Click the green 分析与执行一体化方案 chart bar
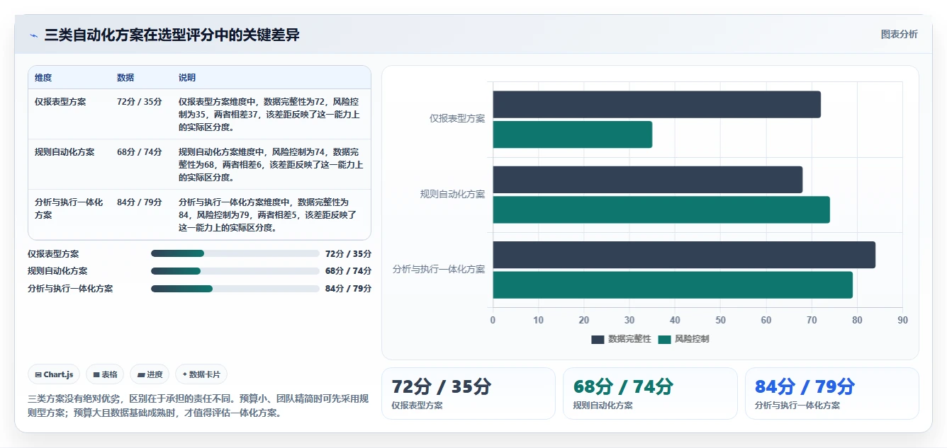Viewport: 947px width, 448px height. (x=673, y=285)
